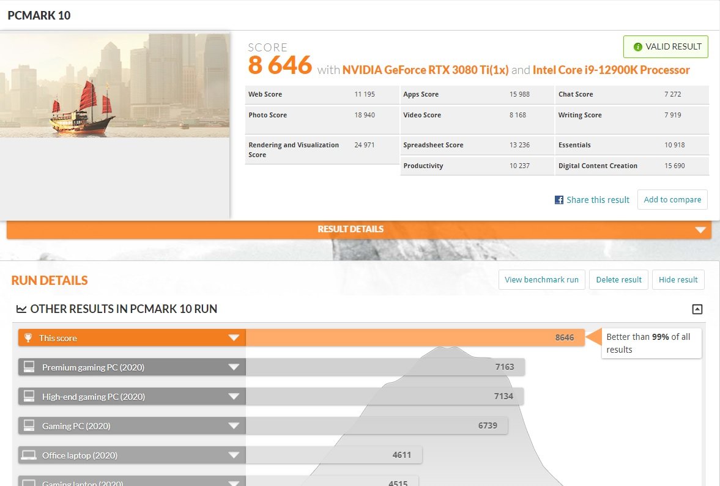This screenshot has height=486, width=720.
Task: Click Other Results in PCMark 10 Run heading
Action: (x=124, y=309)
